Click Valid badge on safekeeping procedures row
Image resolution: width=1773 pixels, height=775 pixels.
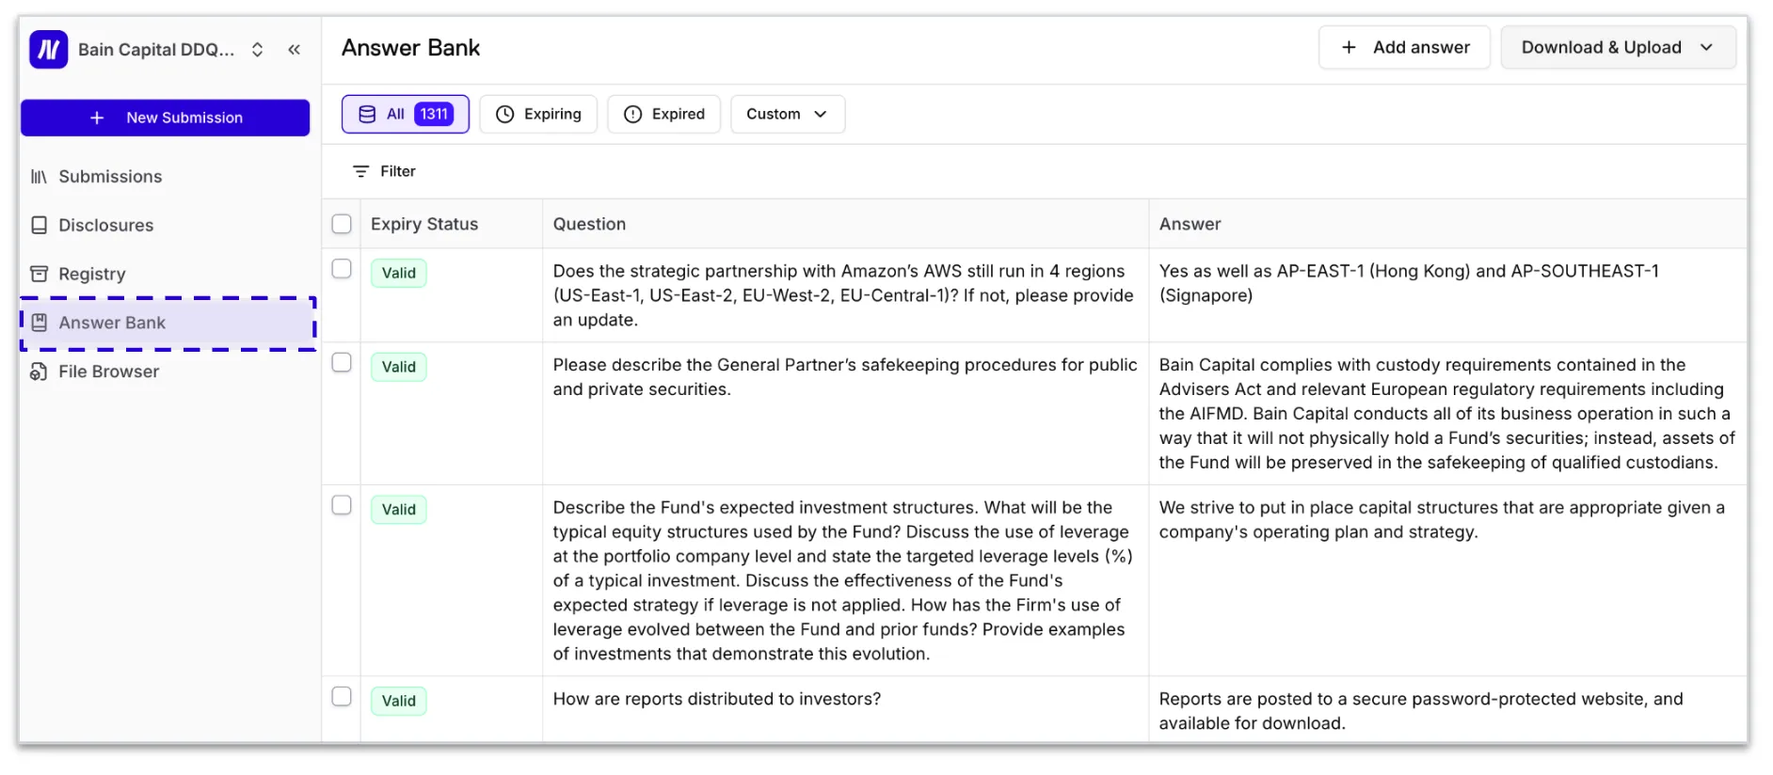399,368
